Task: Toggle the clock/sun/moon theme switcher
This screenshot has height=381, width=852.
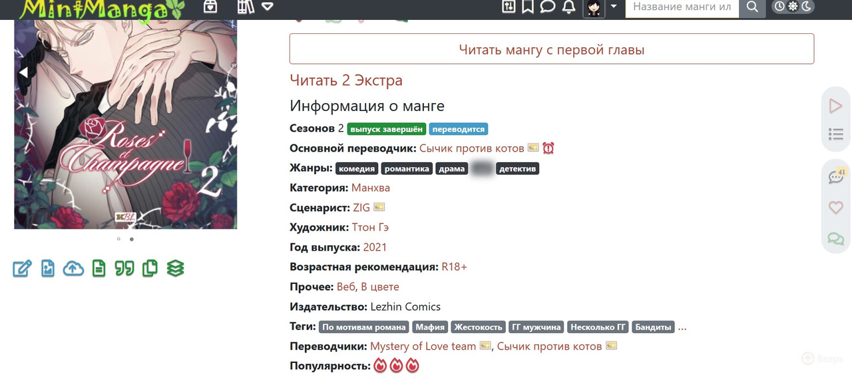Action: tap(793, 7)
